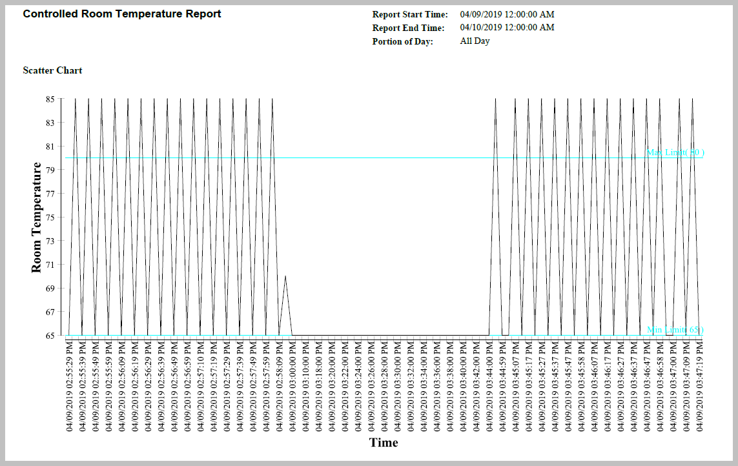Select the Room Temperature axis title

[37, 218]
